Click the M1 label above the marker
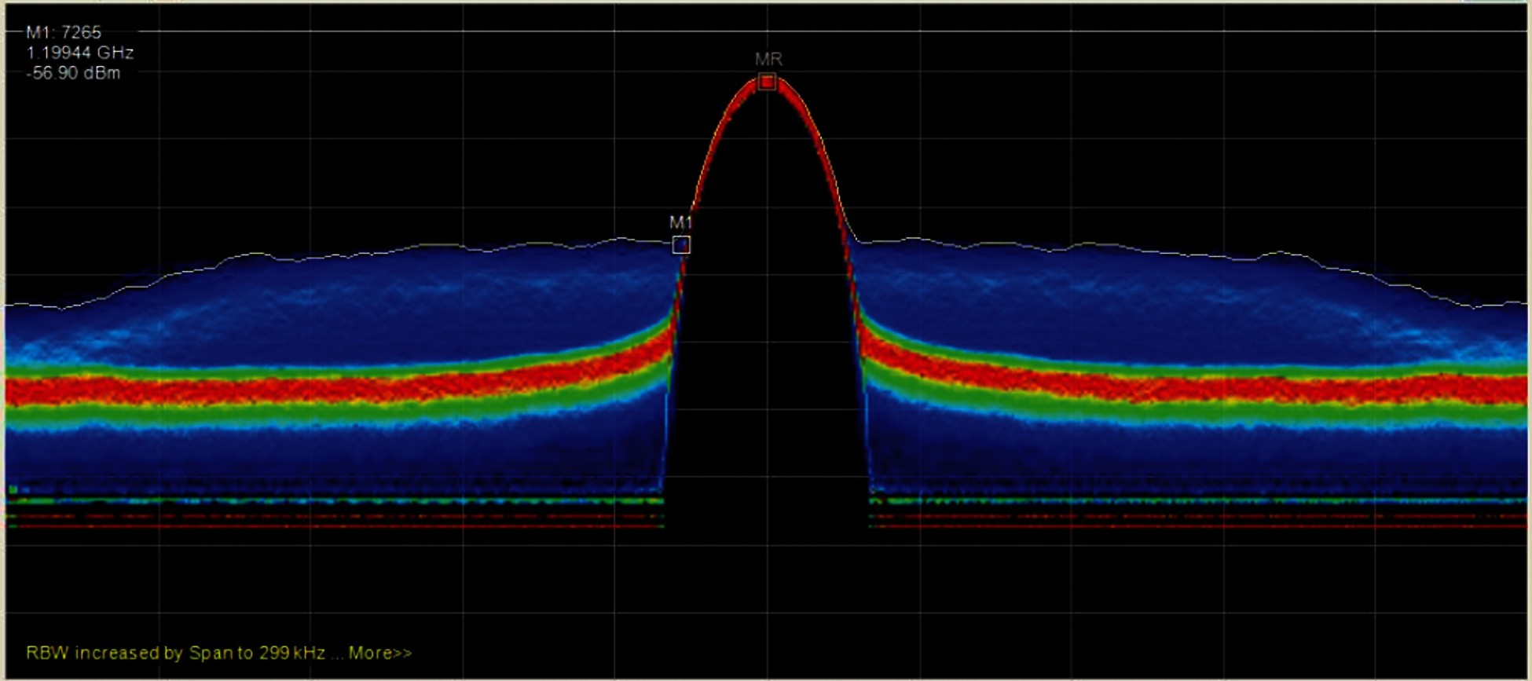 (x=680, y=222)
